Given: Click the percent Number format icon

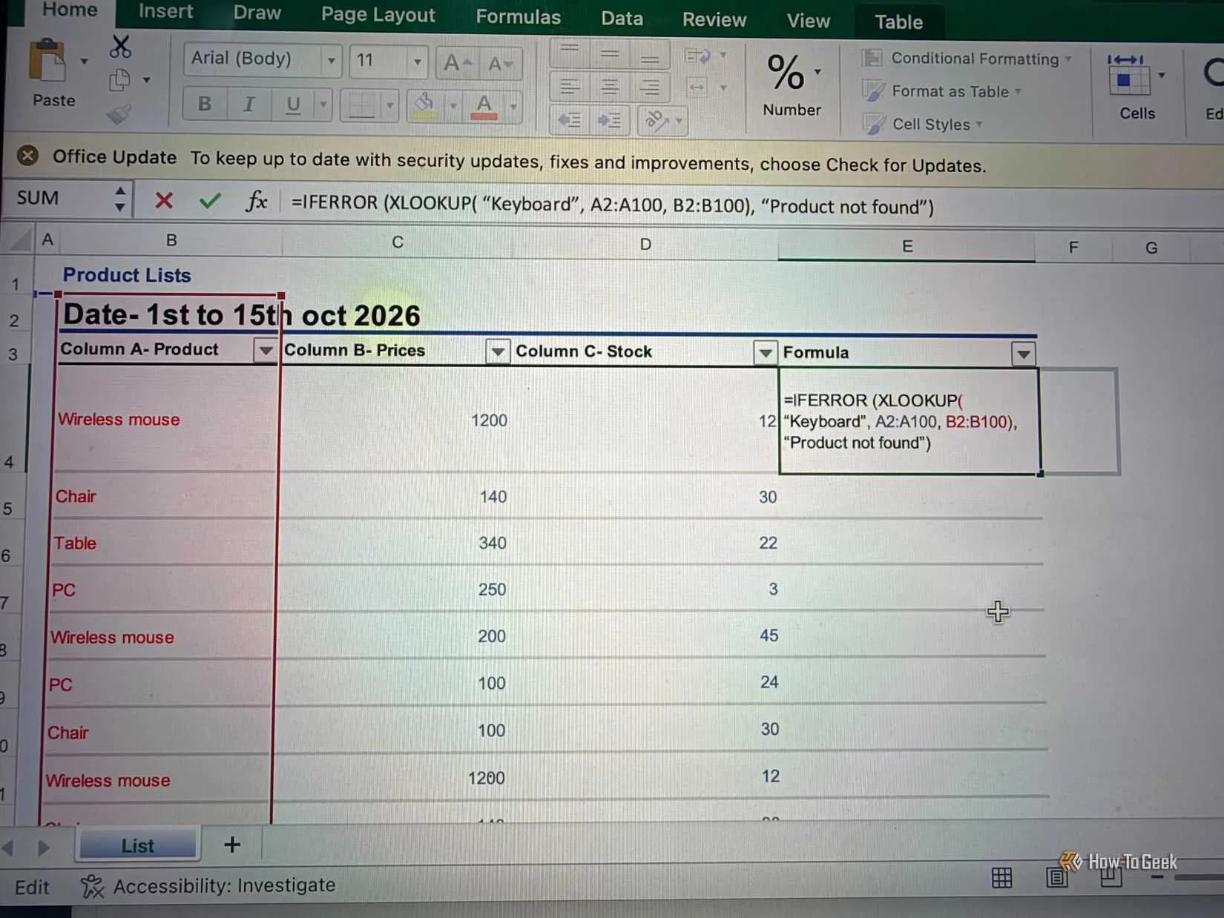Looking at the screenshot, I should 786,73.
